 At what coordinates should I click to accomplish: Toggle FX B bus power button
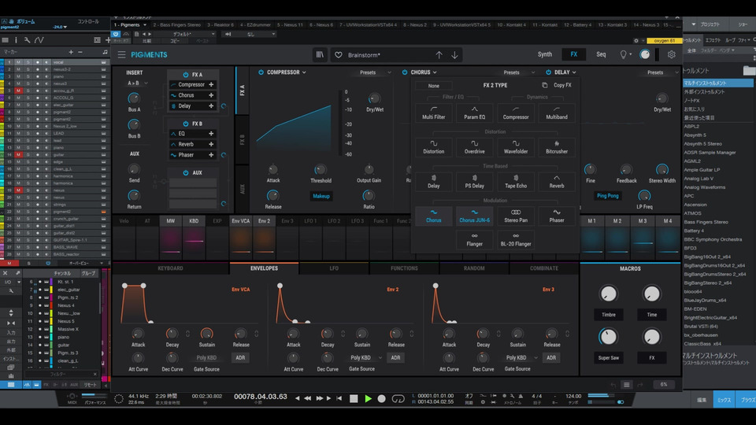[x=186, y=124]
